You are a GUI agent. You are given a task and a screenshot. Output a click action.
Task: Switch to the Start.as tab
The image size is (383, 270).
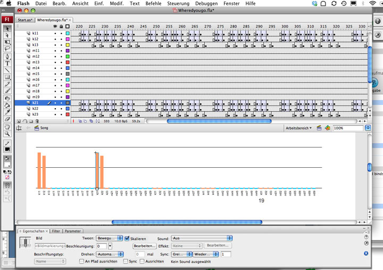click(25, 20)
